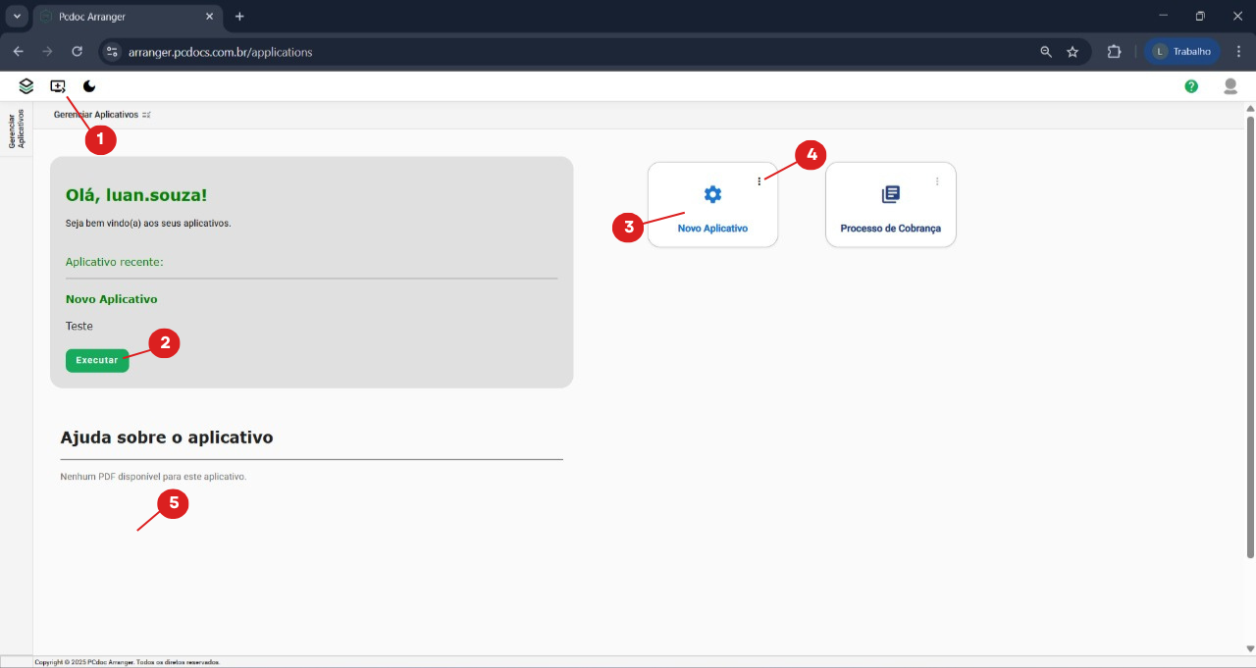This screenshot has width=1256, height=668.
Task: Open three-dot menu on Processo de Cobrança card
Action: coord(937,180)
